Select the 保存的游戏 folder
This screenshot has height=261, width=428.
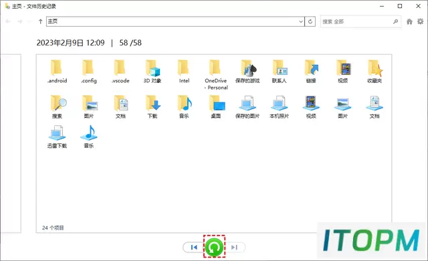[x=247, y=72]
